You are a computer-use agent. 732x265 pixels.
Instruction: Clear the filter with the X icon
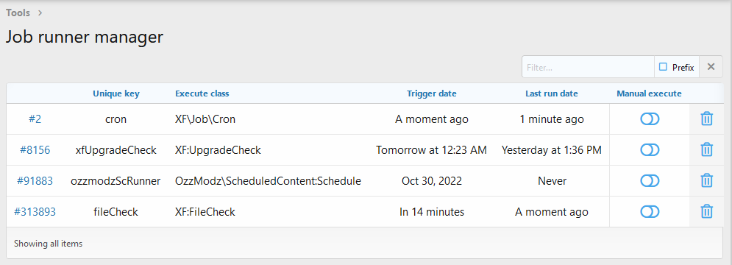click(x=711, y=67)
